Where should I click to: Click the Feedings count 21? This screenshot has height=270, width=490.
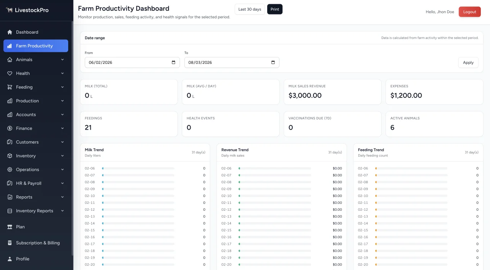coord(88,128)
